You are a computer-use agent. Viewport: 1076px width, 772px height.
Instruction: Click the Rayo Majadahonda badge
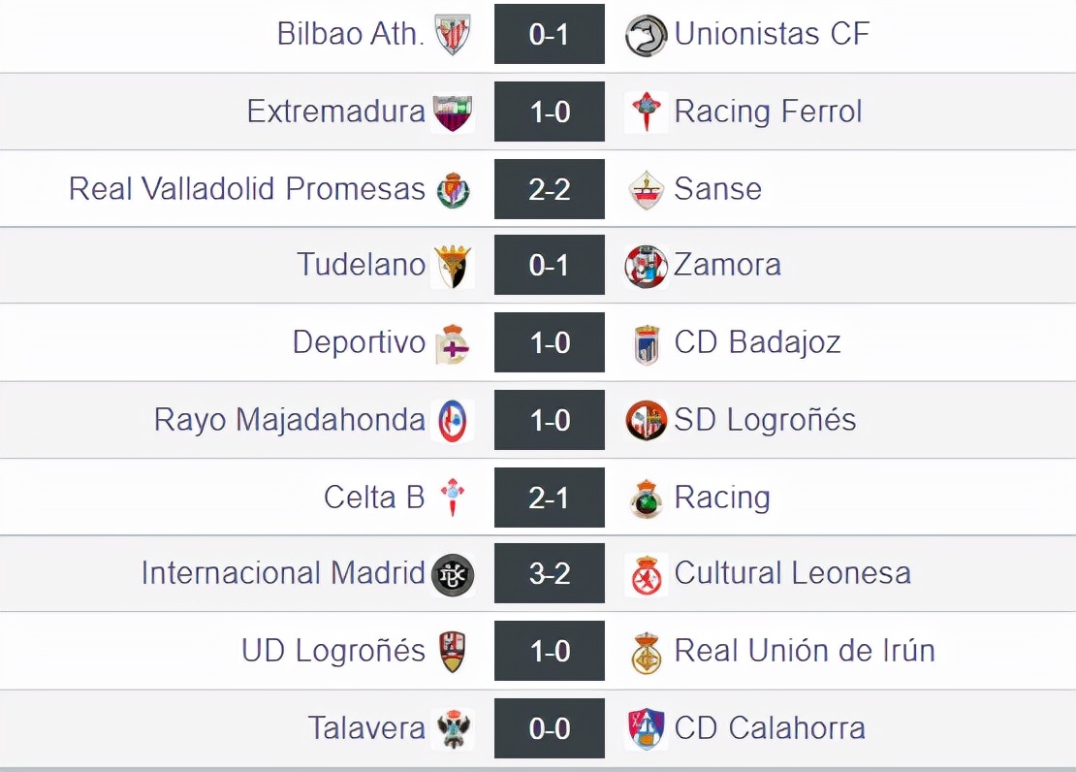pyautogui.click(x=453, y=421)
